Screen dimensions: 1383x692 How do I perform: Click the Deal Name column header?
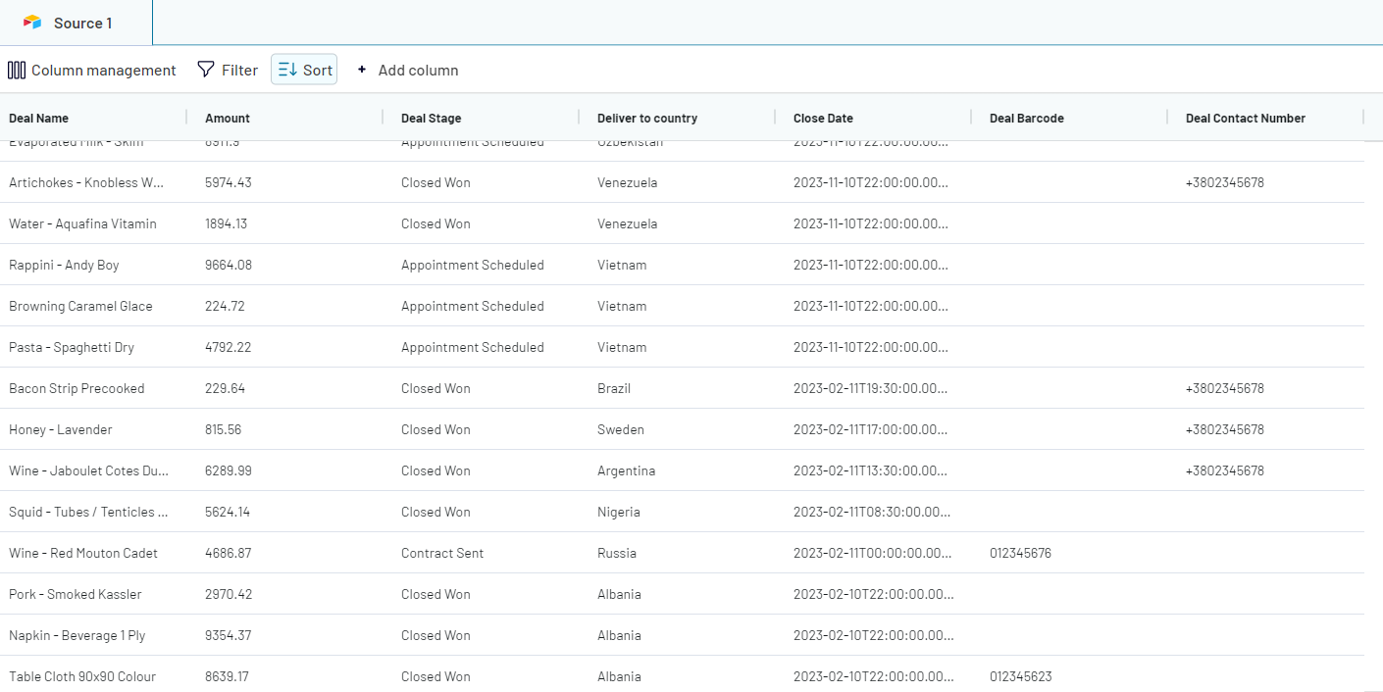(39, 118)
